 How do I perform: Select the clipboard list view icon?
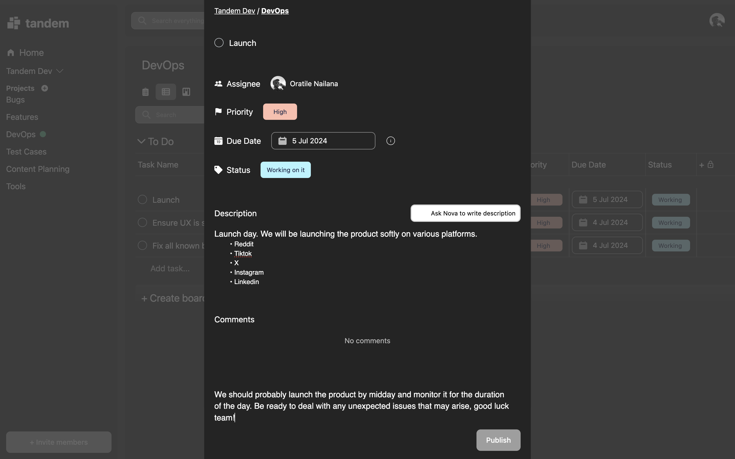click(145, 92)
